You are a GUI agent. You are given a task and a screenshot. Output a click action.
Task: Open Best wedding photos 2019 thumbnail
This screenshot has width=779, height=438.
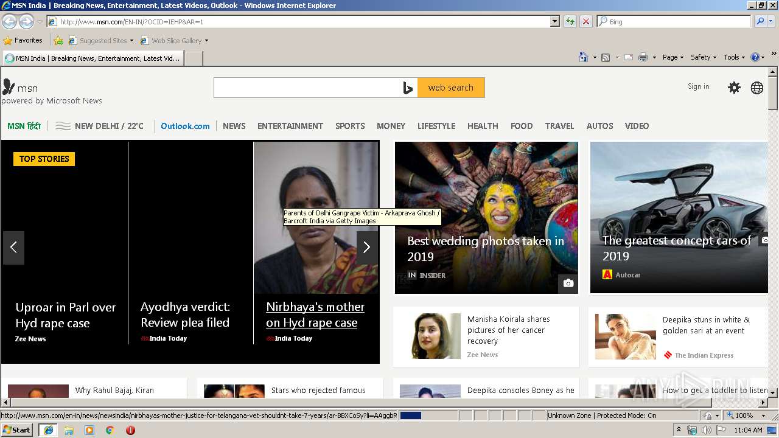click(486, 218)
